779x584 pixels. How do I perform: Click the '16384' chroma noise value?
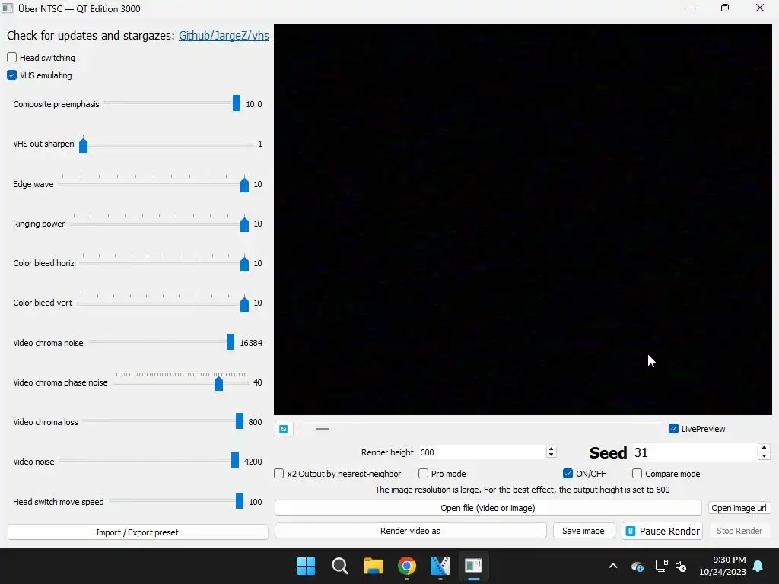tap(251, 343)
